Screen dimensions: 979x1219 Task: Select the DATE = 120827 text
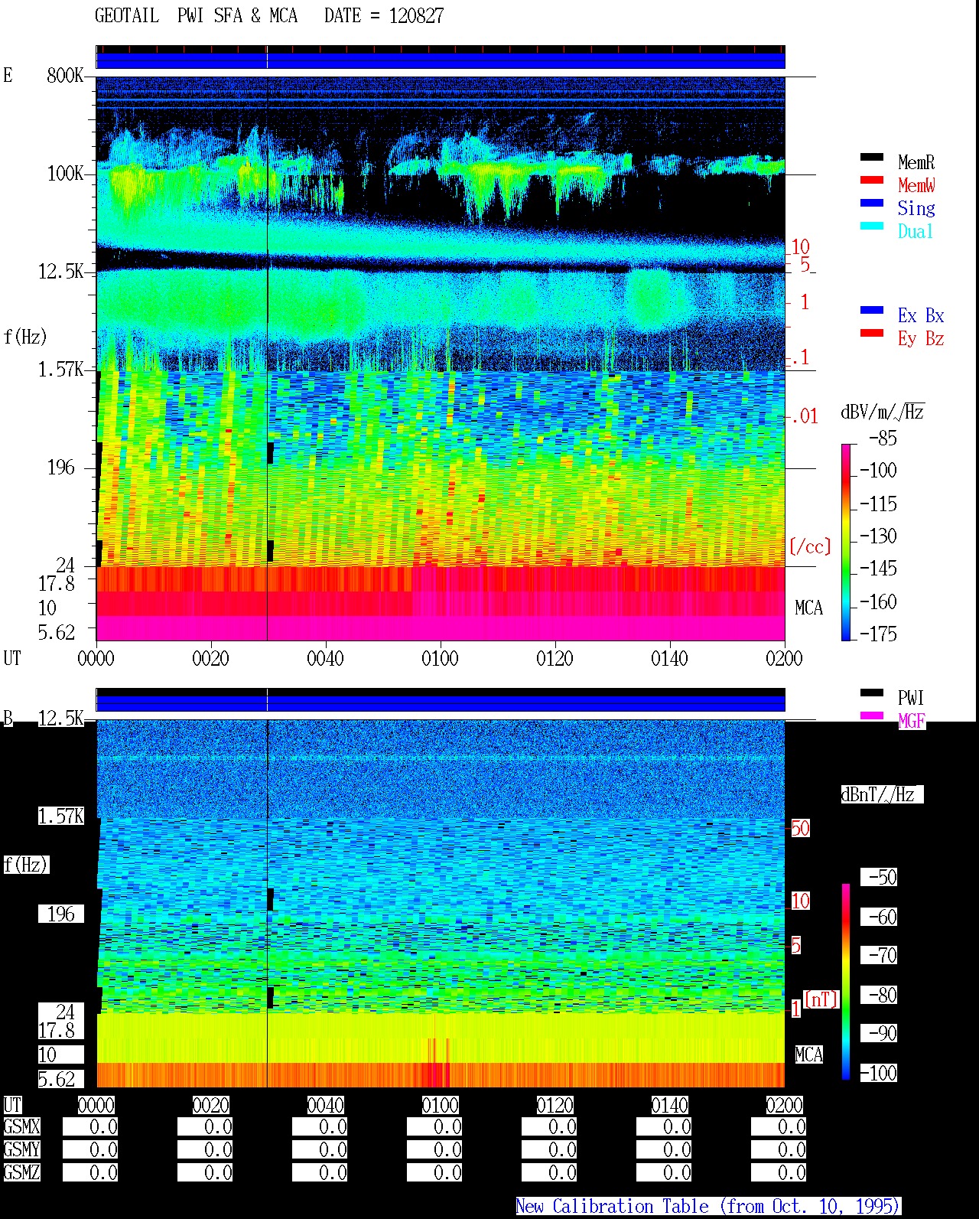pyautogui.click(x=384, y=16)
